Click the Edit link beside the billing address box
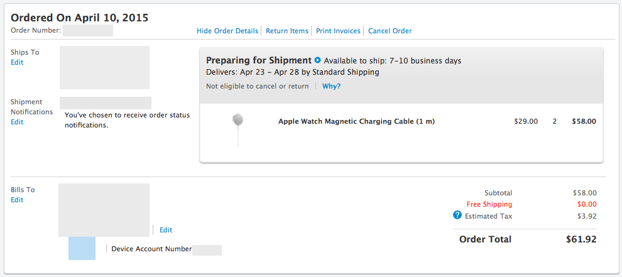622x277 pixels. 166,230
